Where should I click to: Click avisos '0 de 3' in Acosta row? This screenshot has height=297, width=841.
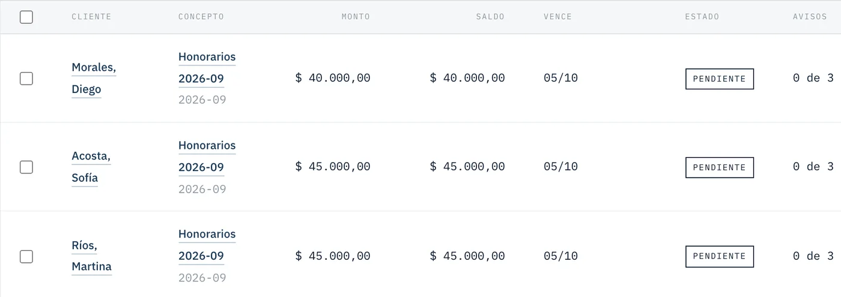[813, 167]
